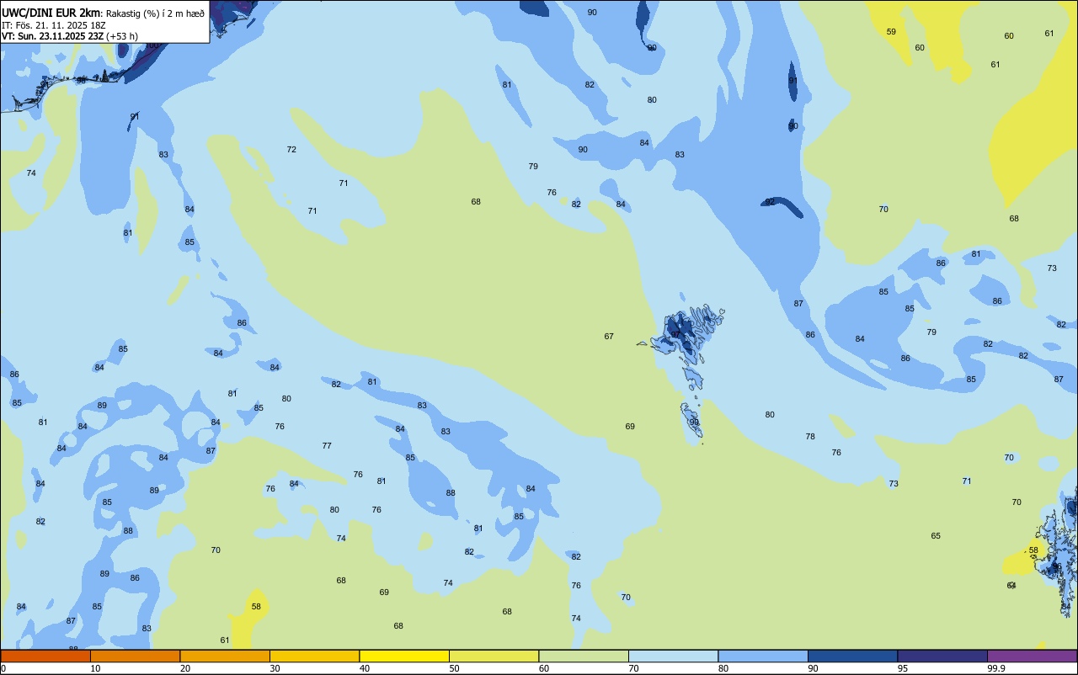Select the humidity value '65' on map

point(936,535)
